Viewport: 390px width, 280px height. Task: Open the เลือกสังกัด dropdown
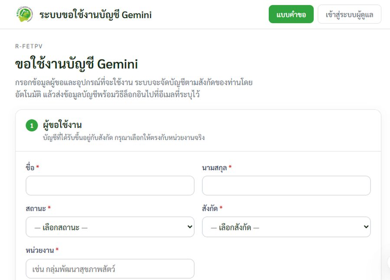click(x=286, y=227)
